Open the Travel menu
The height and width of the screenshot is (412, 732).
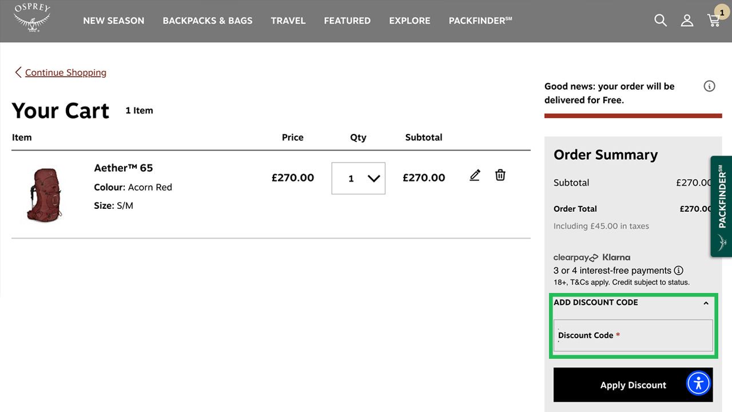[x=288, y=21]
